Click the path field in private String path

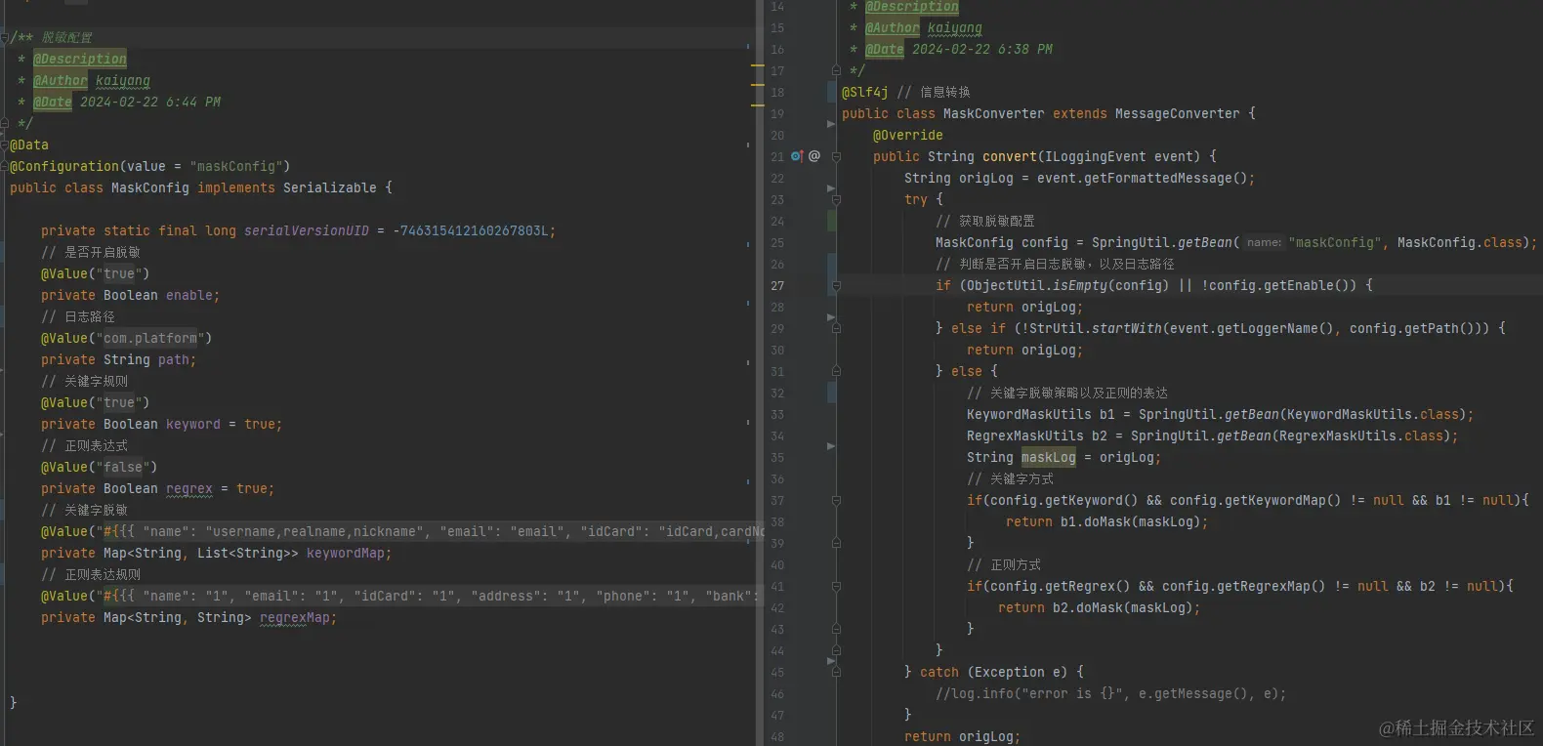pyautogui.click(x=174, y=359)
